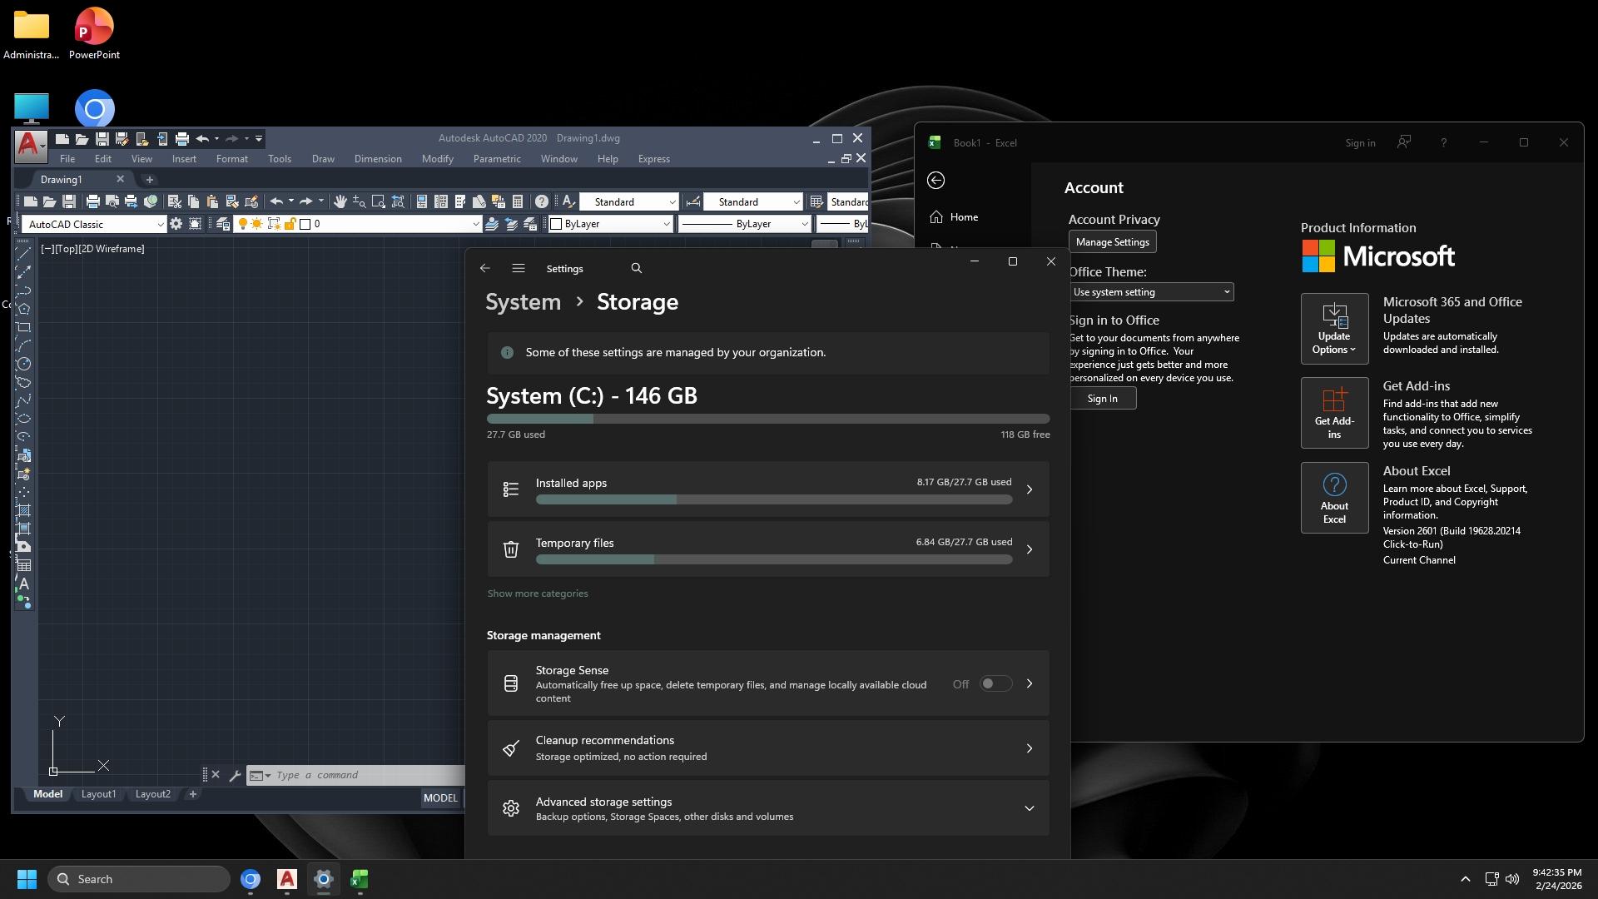
Task: Click the About Excel button
Action: click(1334, 498)
